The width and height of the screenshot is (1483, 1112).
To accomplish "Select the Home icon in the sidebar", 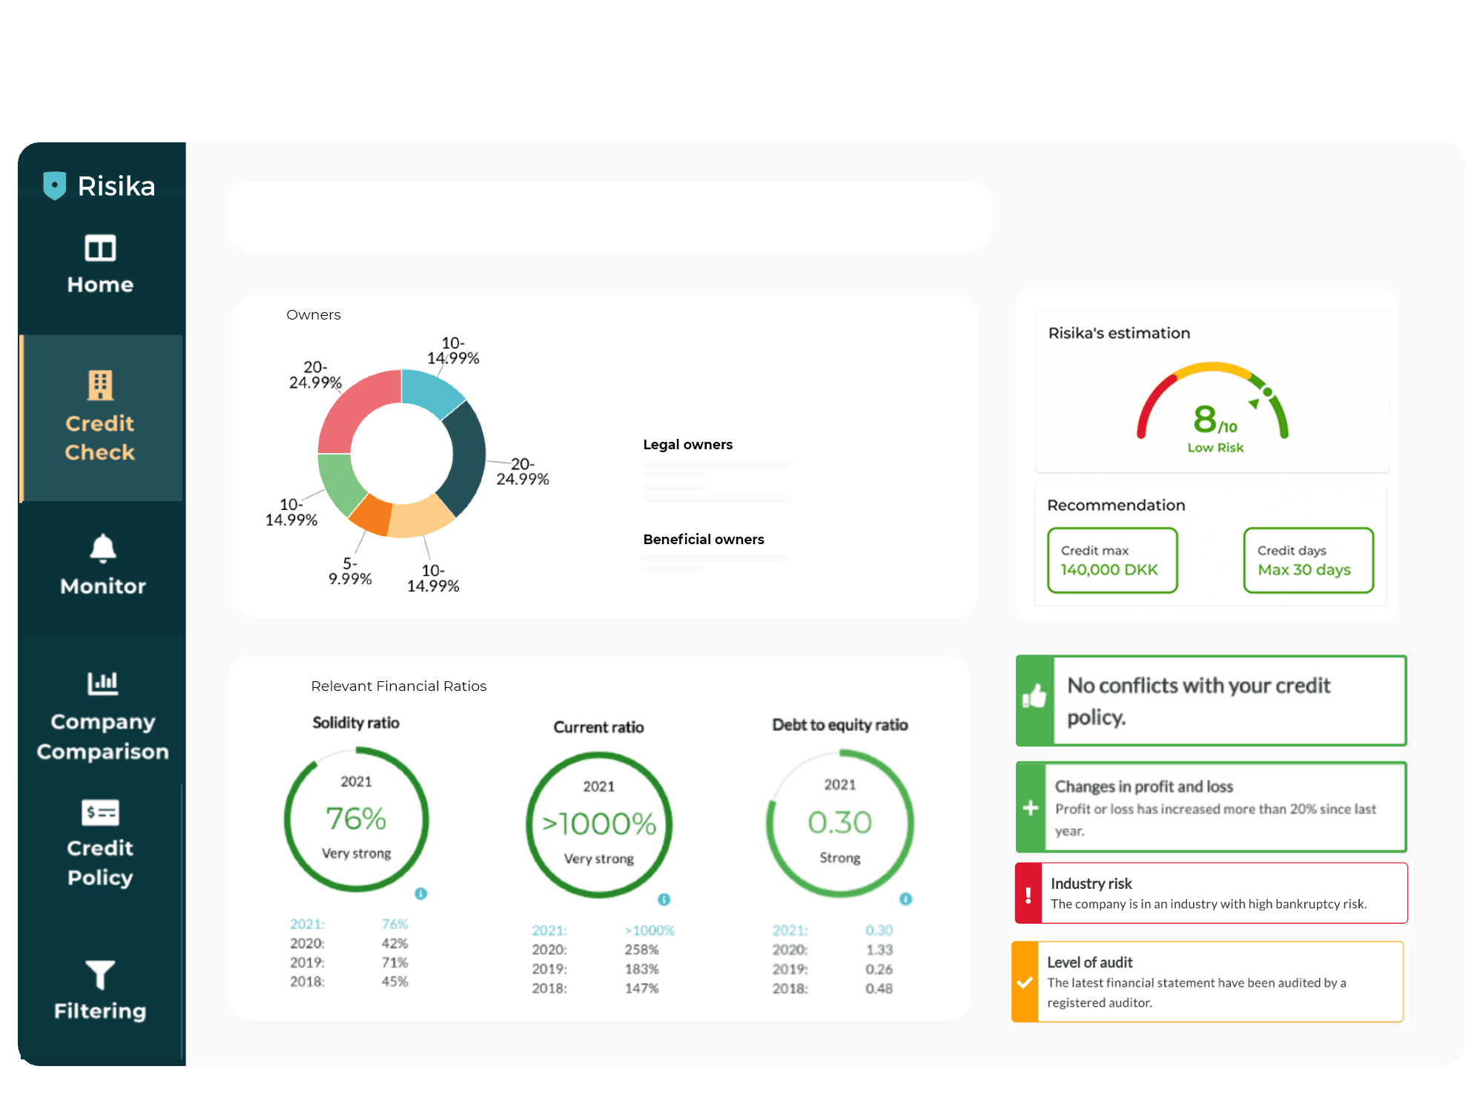I will [x=101, y=249].
